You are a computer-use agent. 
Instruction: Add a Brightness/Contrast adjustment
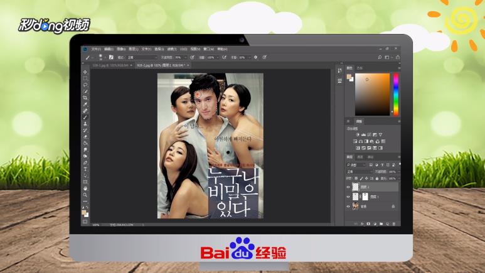[358, 135]
